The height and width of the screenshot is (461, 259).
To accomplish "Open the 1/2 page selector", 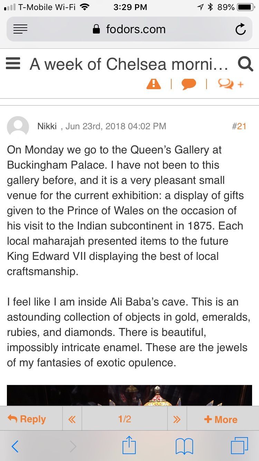I will click(x=125, y=419).
